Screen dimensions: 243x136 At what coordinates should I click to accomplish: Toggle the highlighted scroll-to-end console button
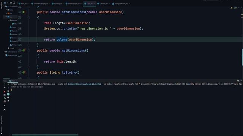pyautogui.click(x=8, y=94)
